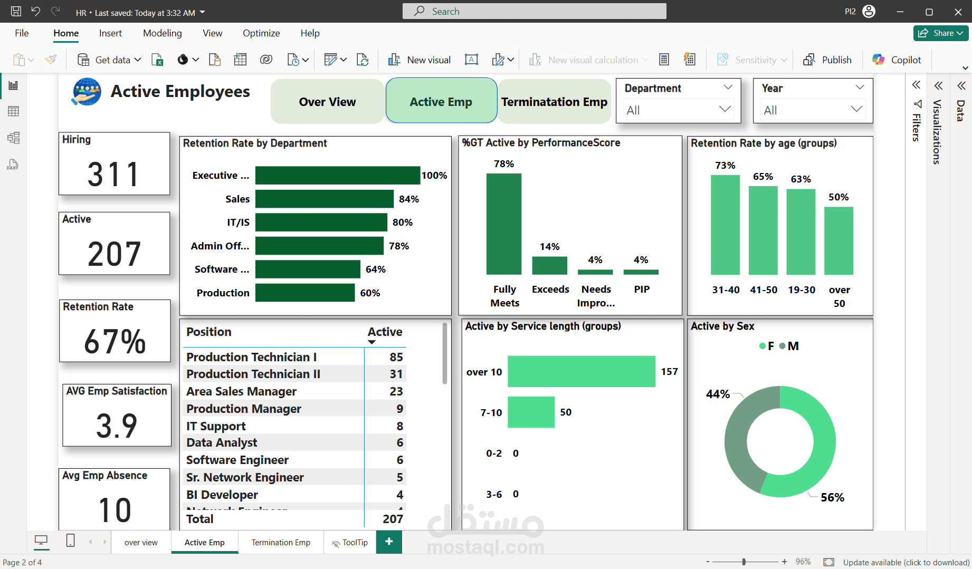972x569 pixels.
Task: Select the M legend color swatch
Action: (783, 346)
